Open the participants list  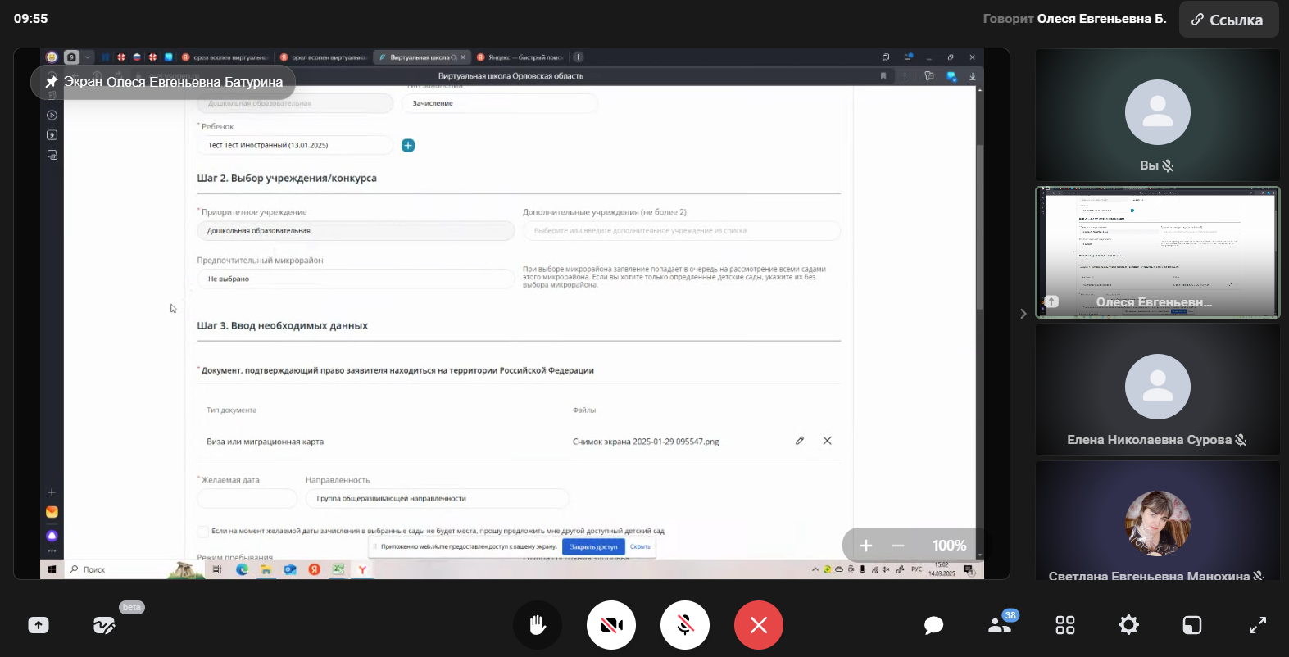pos(1000,625)
